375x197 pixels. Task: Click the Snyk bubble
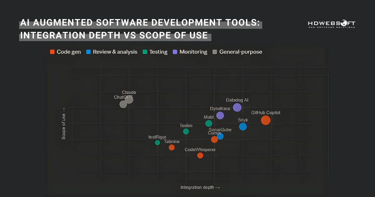click(x=243, y=127)
